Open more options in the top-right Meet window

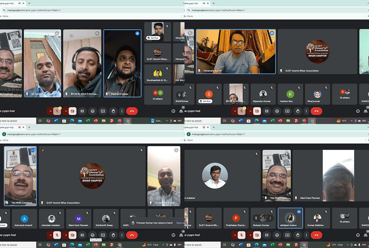coord(306,111)
